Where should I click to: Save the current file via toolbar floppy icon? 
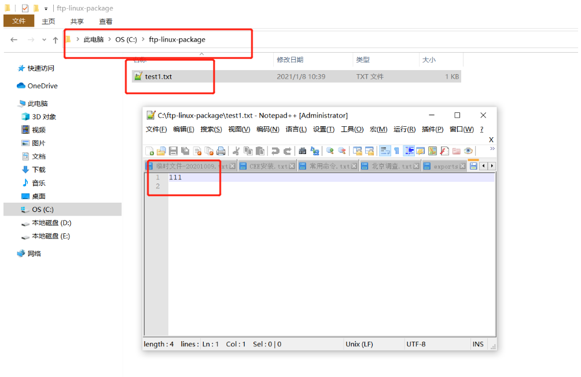[173, 151]
